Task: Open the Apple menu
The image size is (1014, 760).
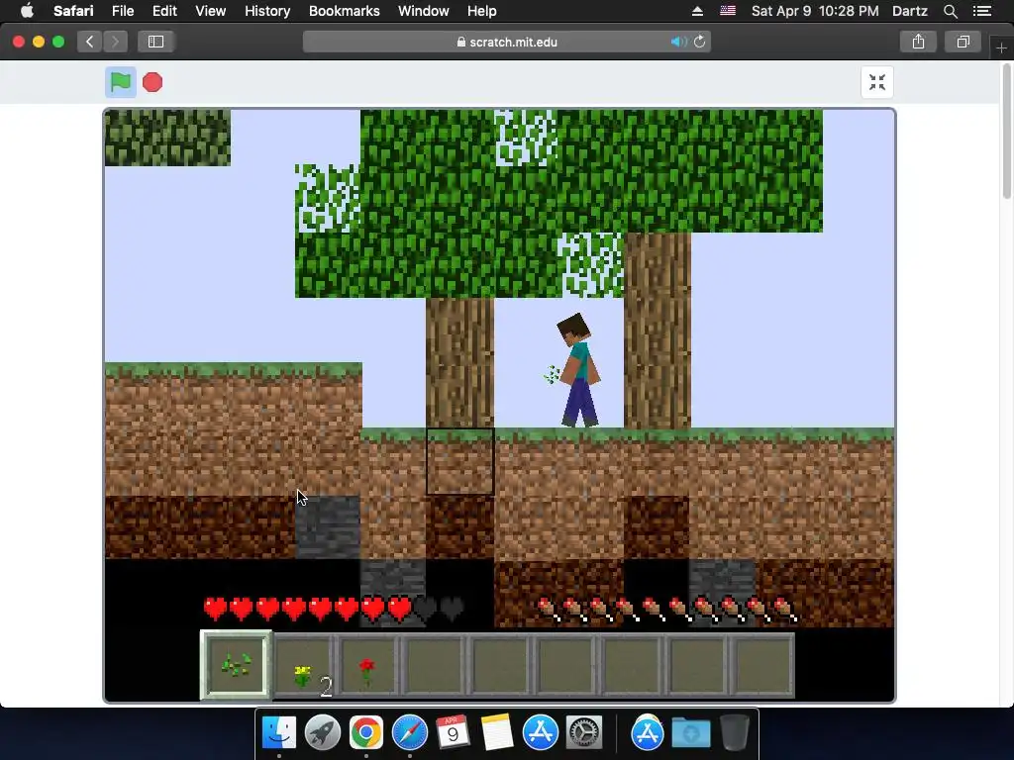Action: pyautogui.click(x=27, y=11)
